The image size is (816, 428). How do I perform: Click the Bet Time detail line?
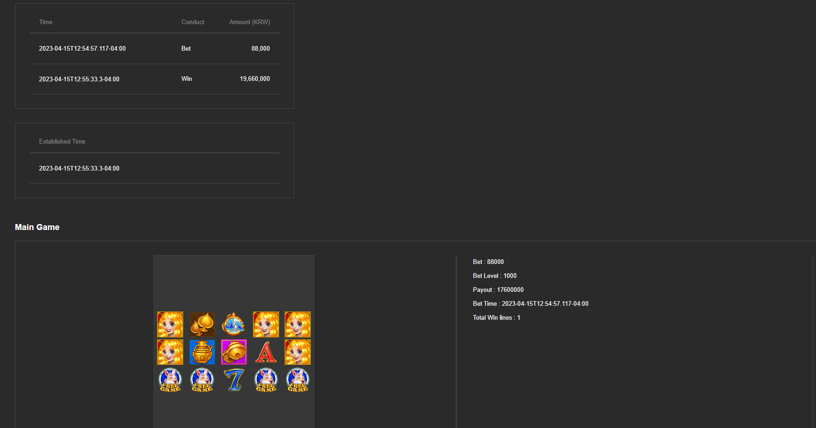tap(531, 303)
